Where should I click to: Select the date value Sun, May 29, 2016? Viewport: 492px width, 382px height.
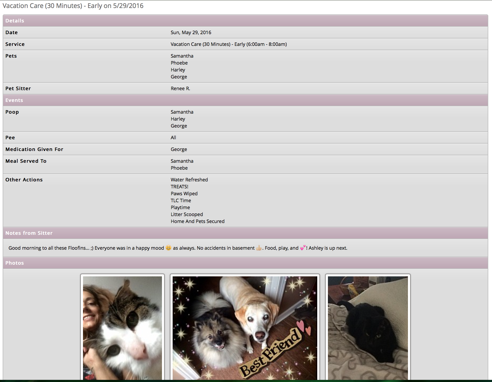click(x=191, y=32)
